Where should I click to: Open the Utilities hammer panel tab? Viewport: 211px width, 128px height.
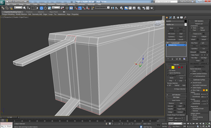click(185, 17)
